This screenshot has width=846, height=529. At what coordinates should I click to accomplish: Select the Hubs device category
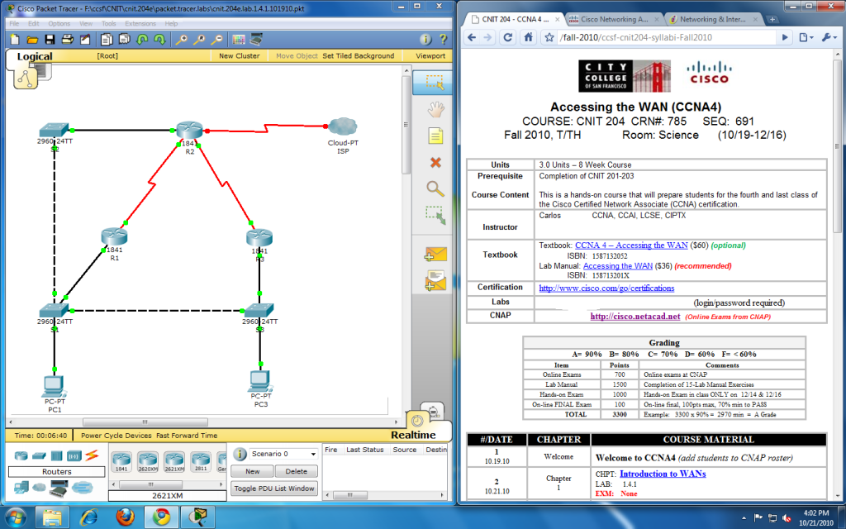[x=57, y=455]
